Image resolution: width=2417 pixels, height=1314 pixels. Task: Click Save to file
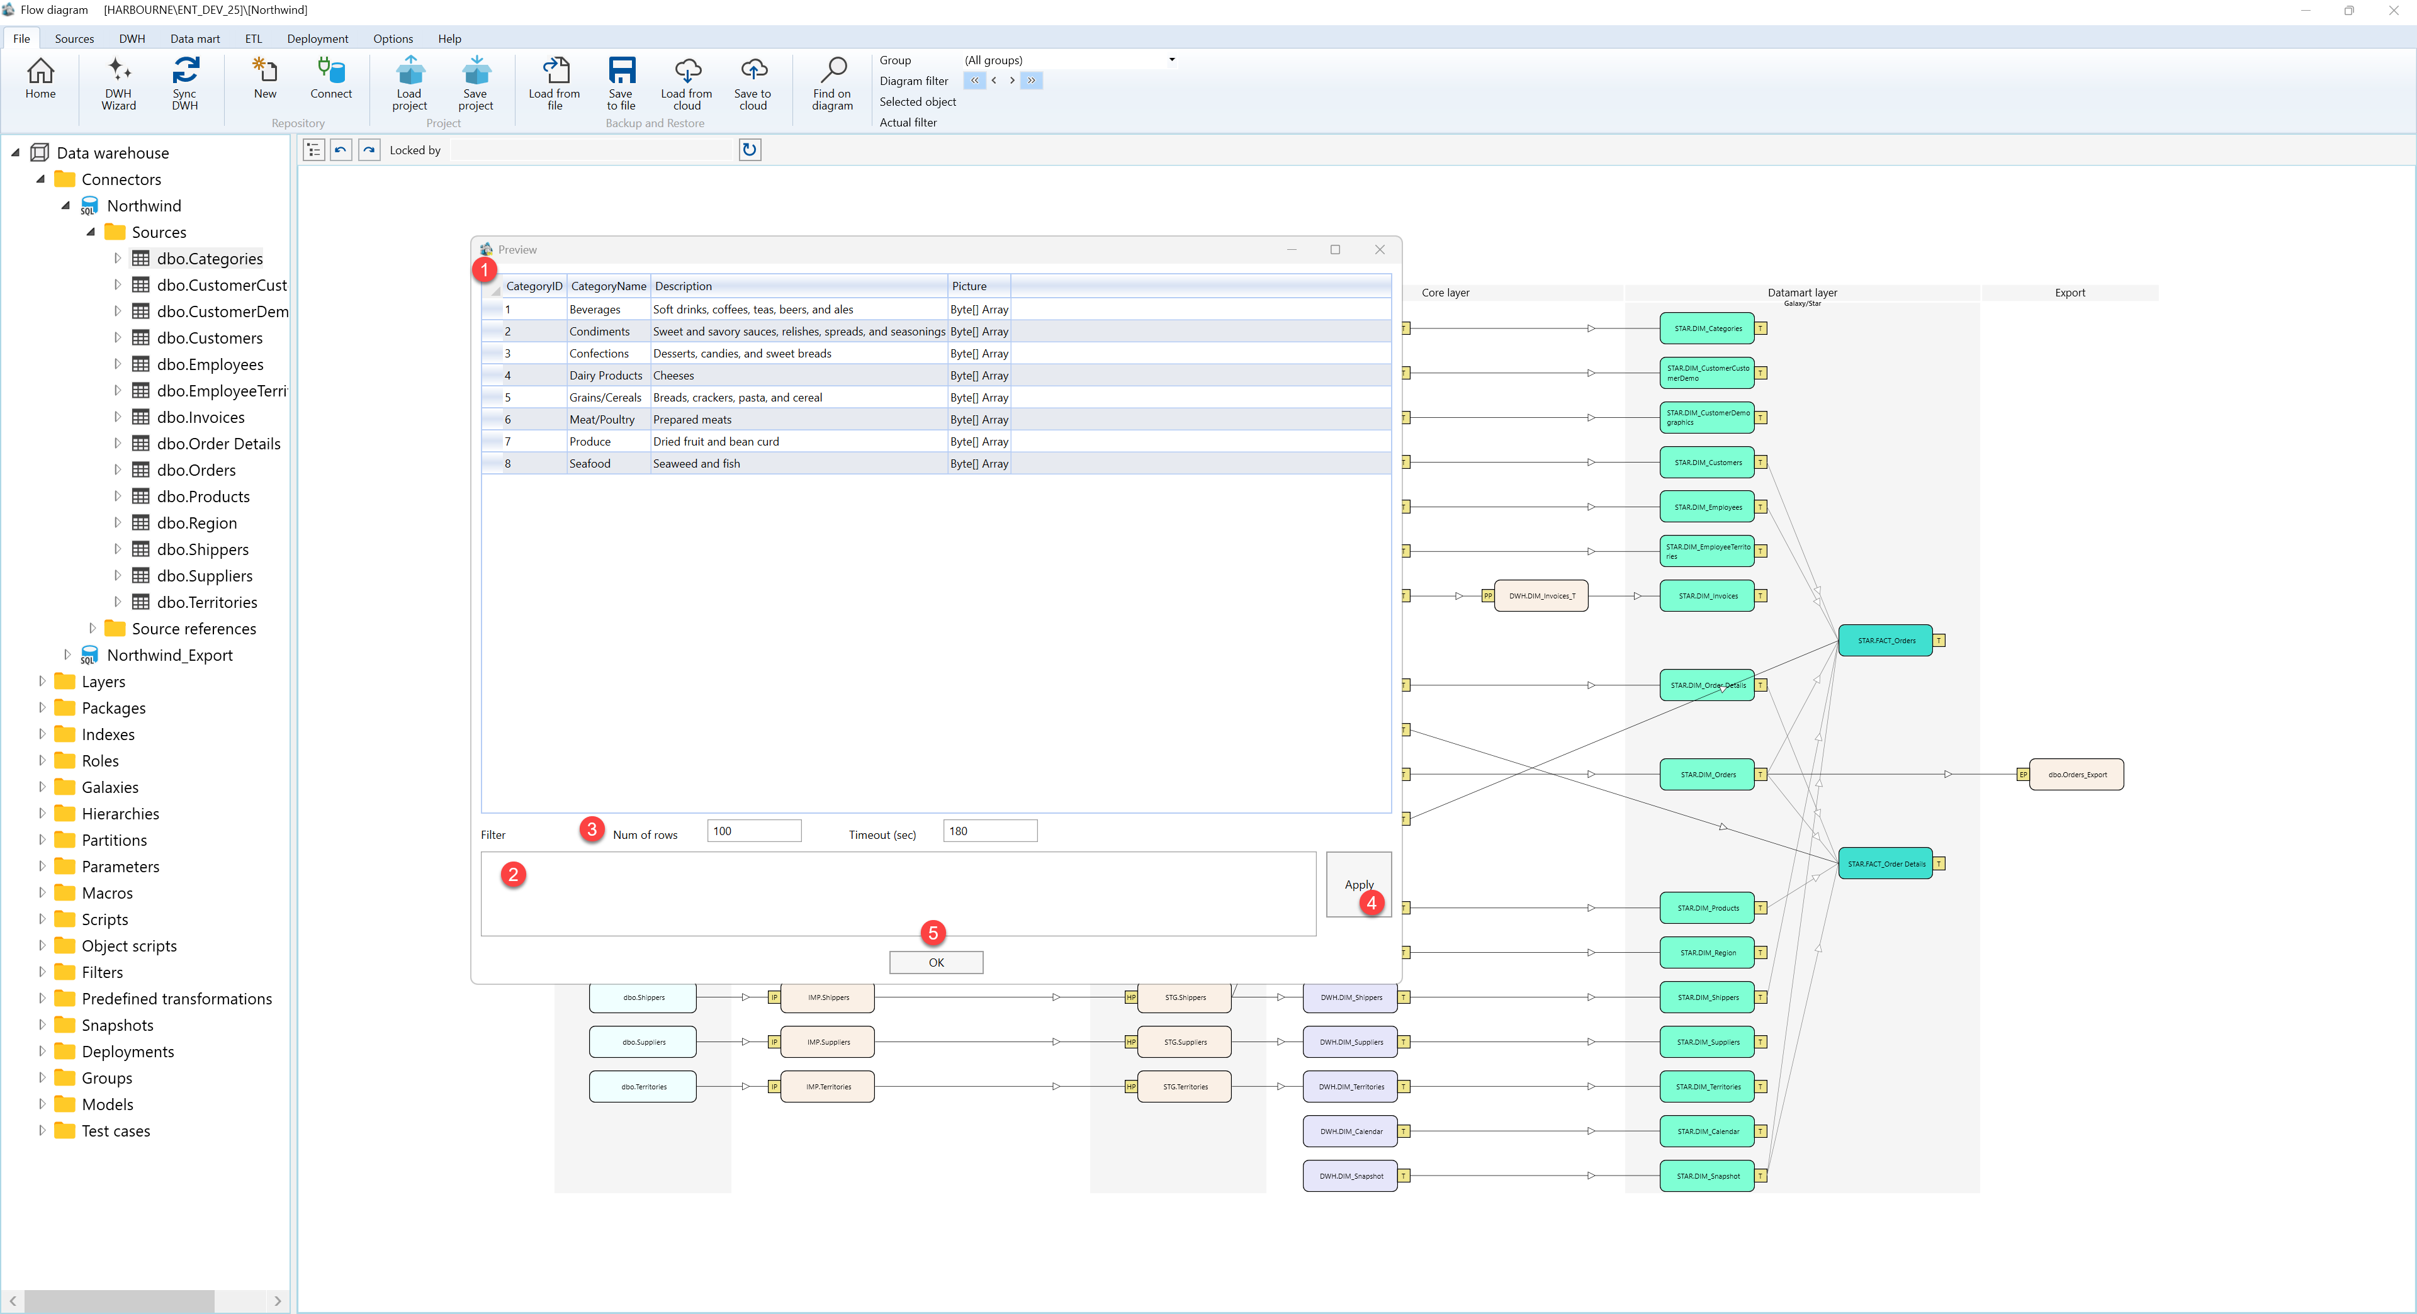tap(621, 84)
